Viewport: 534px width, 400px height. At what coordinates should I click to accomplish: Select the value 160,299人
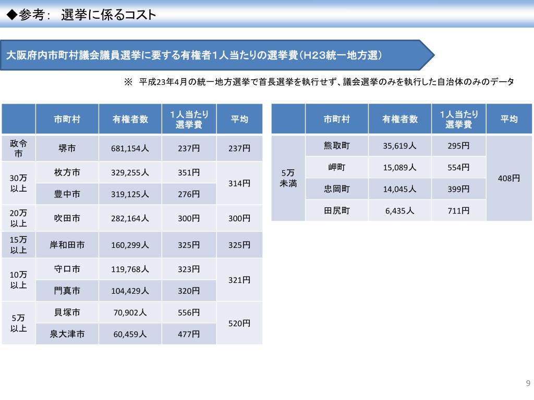[130, 245]
